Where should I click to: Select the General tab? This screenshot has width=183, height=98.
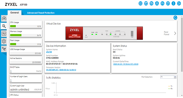tap(14, 13)
